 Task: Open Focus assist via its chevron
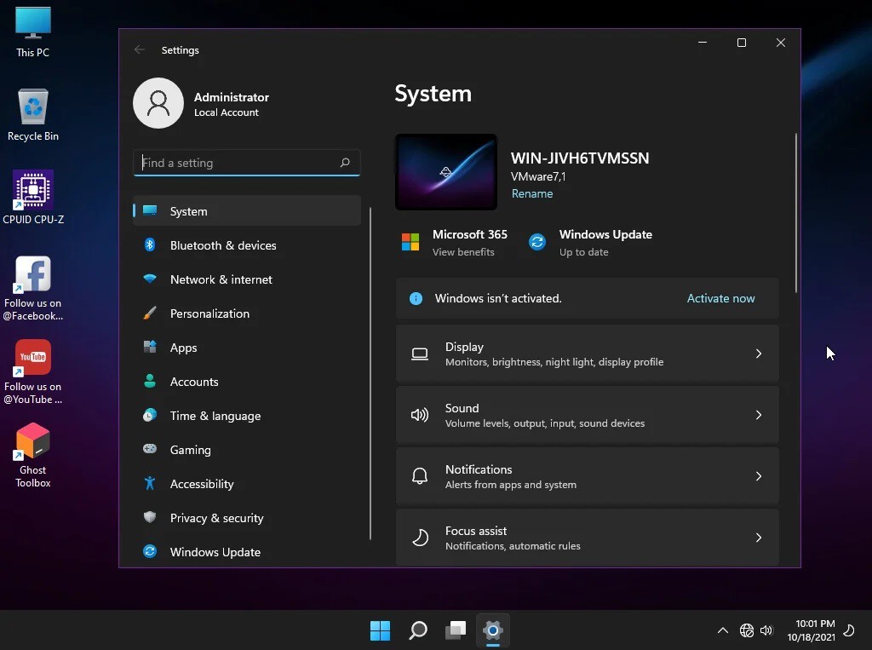(758, 538)
